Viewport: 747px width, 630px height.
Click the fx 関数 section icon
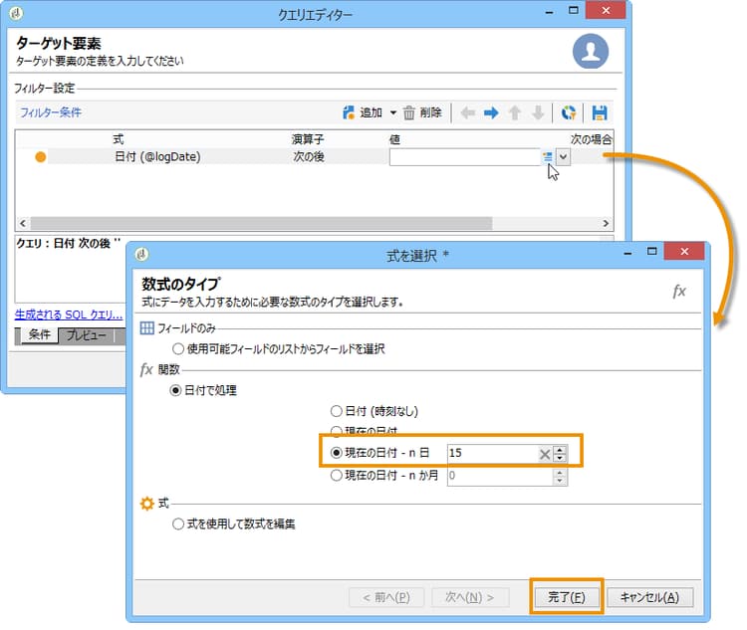(x=146, y=369)
